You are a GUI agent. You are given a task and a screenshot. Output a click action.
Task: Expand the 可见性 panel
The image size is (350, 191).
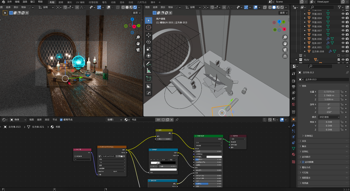(324, 173)
